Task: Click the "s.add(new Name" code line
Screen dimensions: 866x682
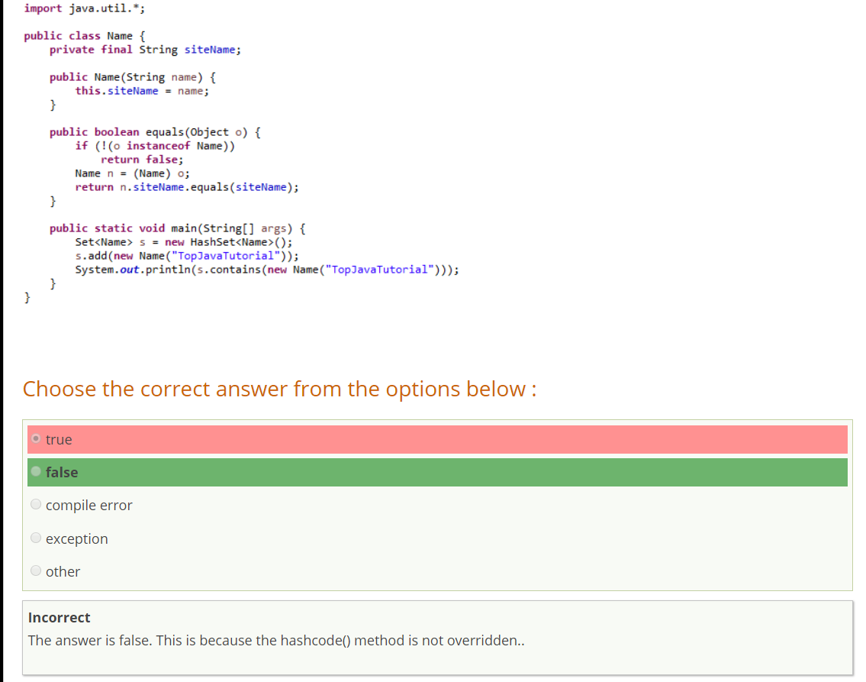Action: click(187, 256)
